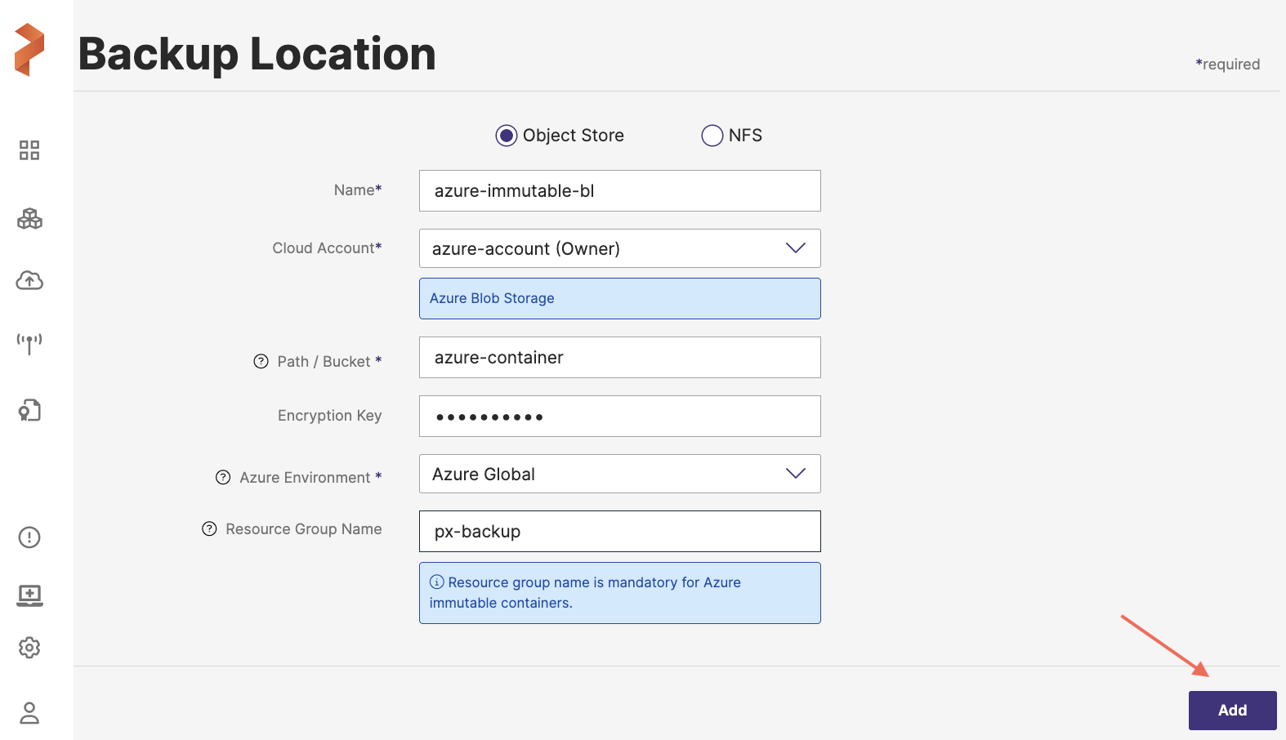The width and height of the screenshot is (1286, 740).
Task: Click the Add button
Action: (x=1232, y=711)
